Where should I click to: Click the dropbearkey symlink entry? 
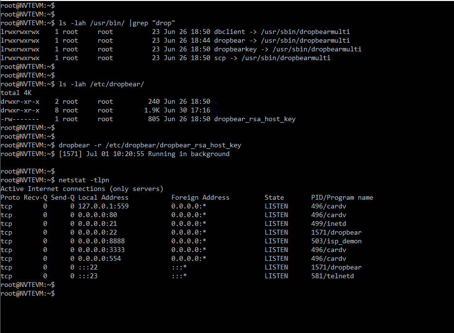[x=287, y=49]
